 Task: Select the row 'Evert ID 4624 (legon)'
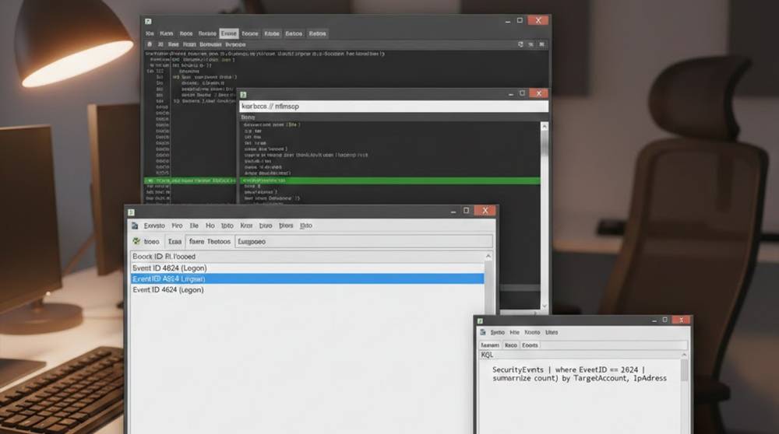coord(307,289)
